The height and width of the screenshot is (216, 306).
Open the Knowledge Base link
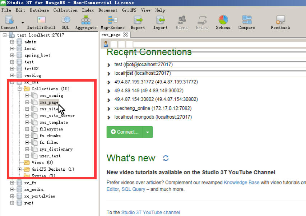click(x=242, y=183)
